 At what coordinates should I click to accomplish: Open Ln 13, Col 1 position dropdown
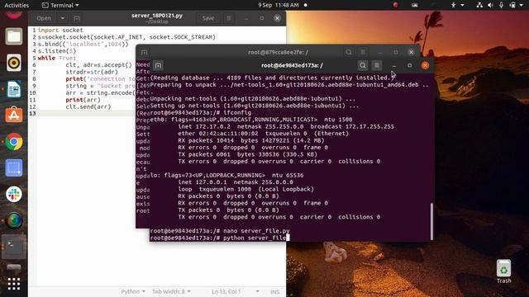[x=235, y=291]
